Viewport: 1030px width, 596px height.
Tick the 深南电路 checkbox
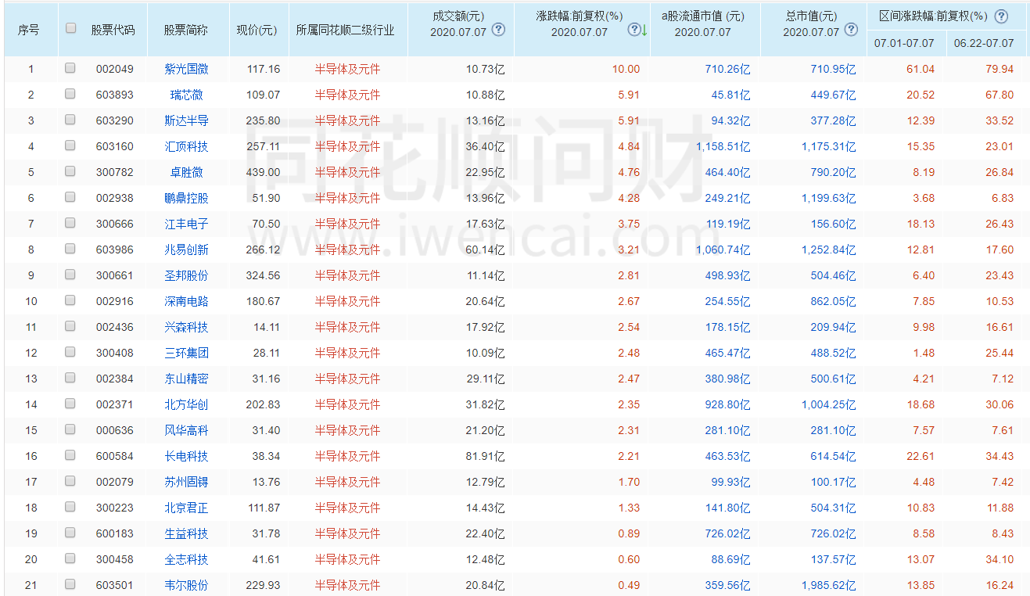[70, 300]
